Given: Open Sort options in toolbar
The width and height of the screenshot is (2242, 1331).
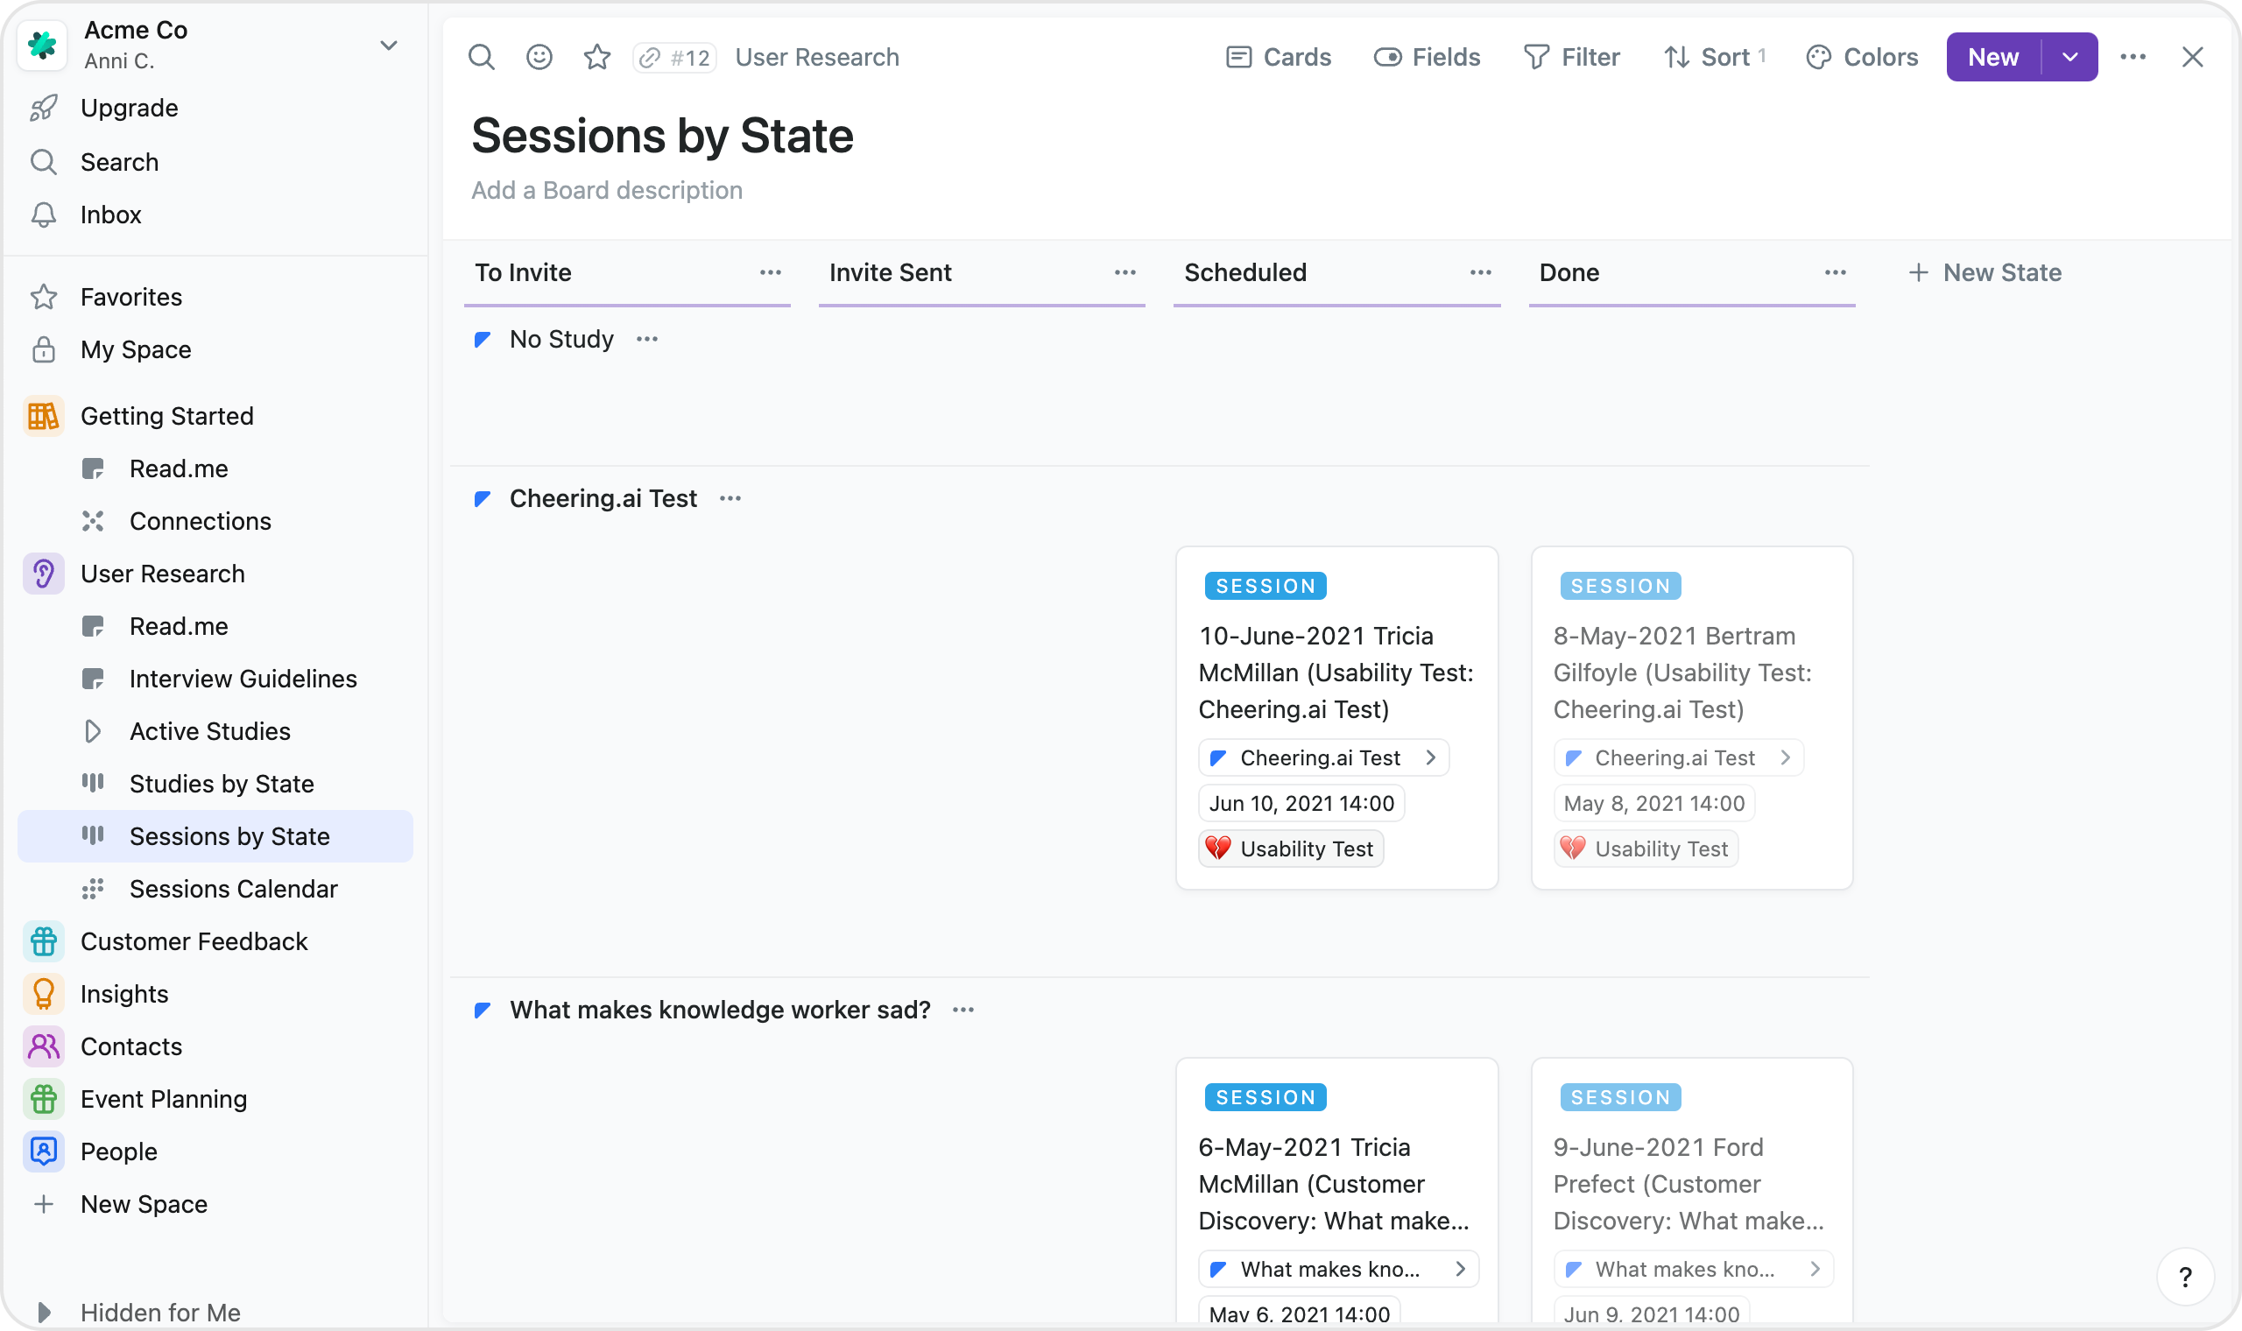Looking at the screenshot, I should coord(1713,58).
